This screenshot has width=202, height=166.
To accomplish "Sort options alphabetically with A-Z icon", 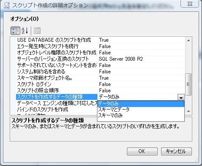I will click(x=25, y=31).
